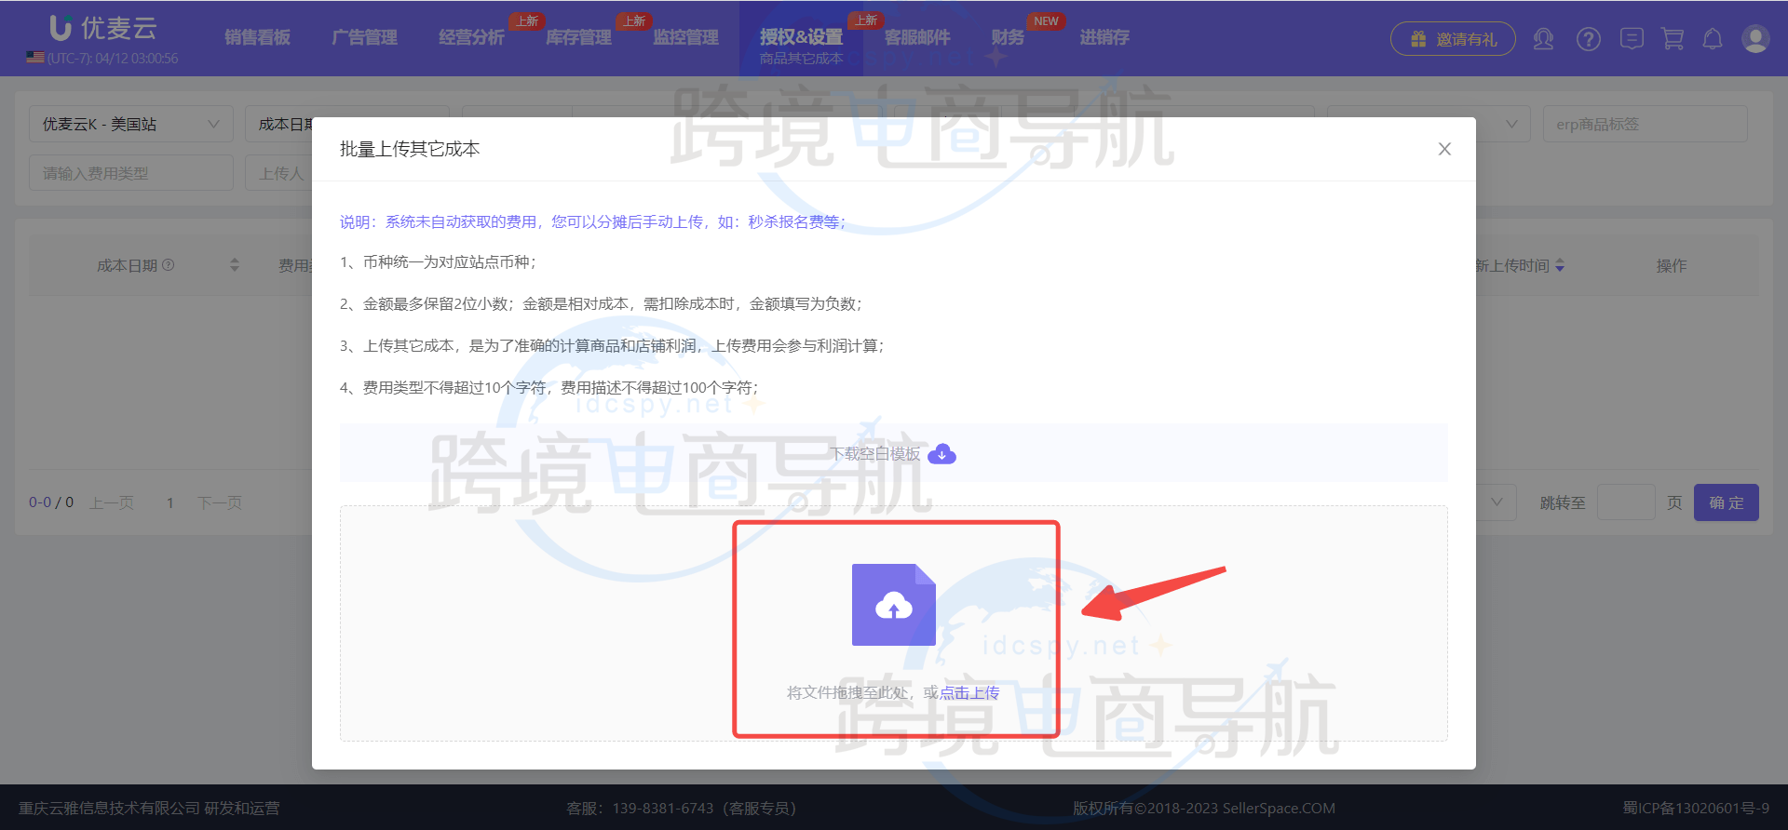This screenshot has width=1788, height=830.
Task: Click the 跳转至 page number input
Action: (1626, 502)
